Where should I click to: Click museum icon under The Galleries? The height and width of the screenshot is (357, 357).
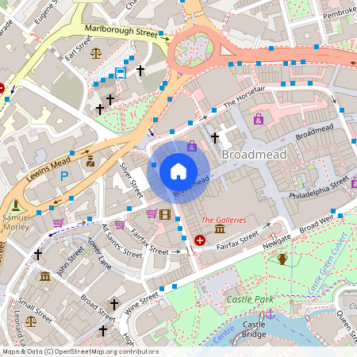pyautogui.click(x=220, y=228)
